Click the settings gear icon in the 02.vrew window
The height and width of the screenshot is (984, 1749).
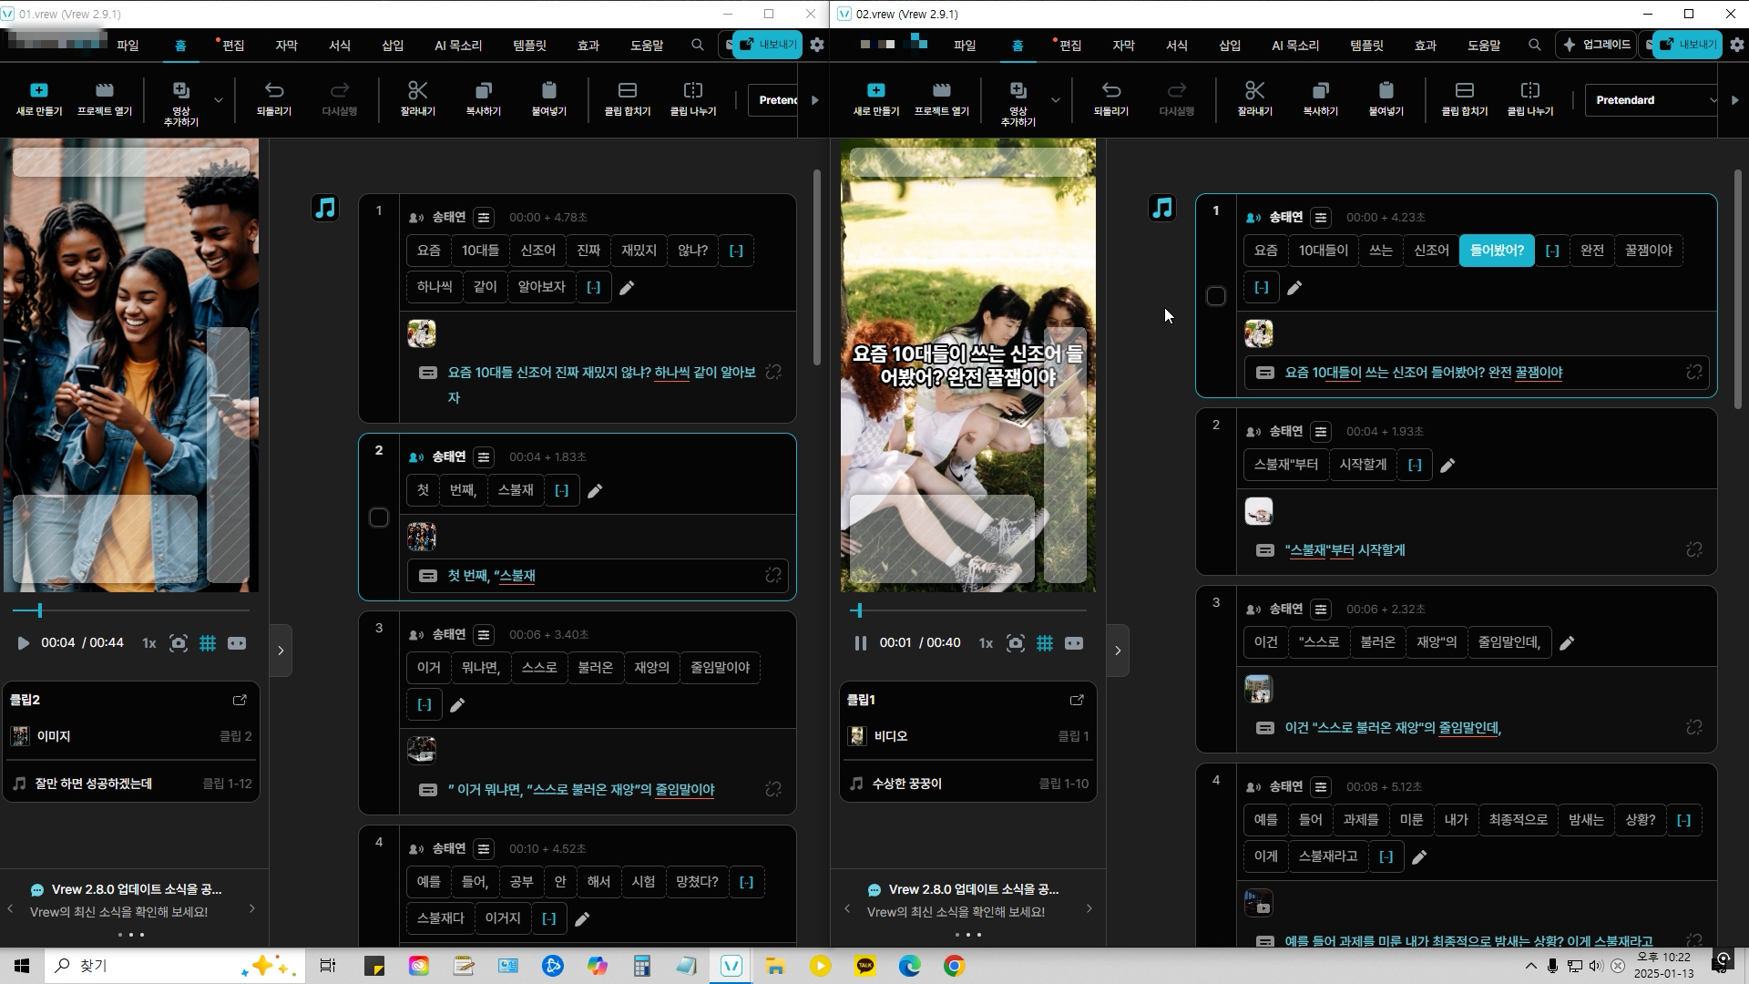coord(1737,45)
